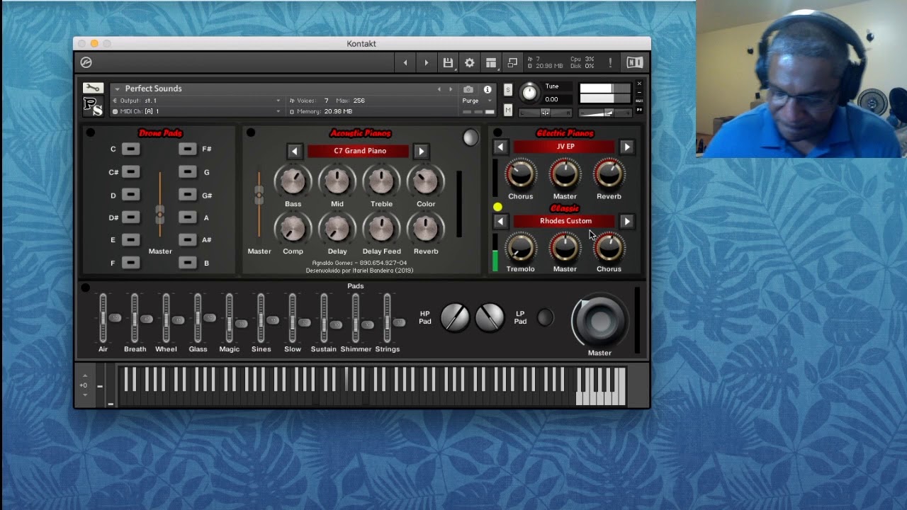Select previous electric piano before JV EP
This screenshot has width=907, height=510.
[500, 147]
